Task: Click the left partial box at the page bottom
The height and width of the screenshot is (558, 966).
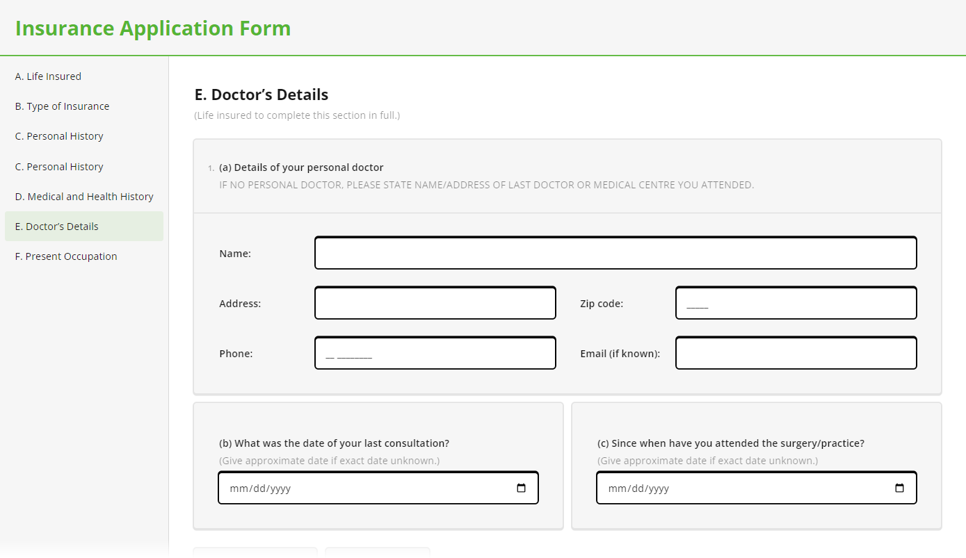Action: [255, 553]
